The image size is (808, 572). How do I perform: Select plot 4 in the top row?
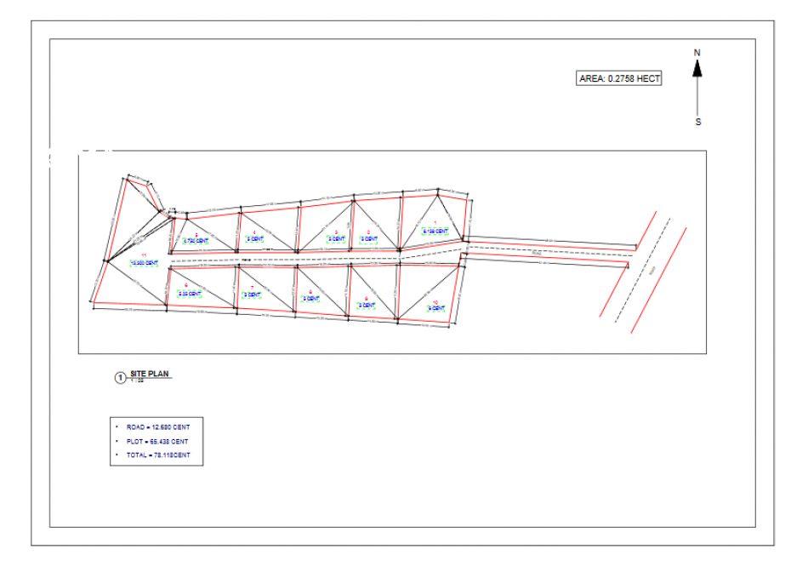click(x=253, y=239)
